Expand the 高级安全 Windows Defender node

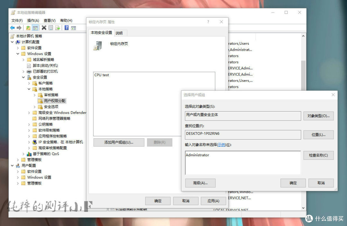tap(29, 113)
